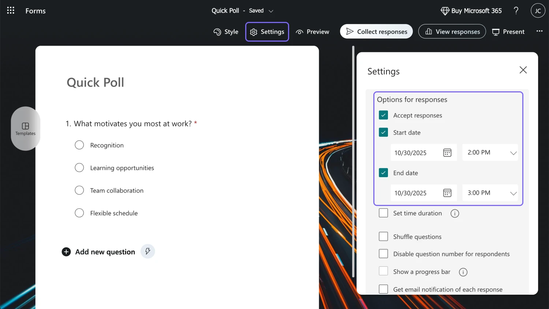
Task: Enable the Shuffle questions option
Action: [x=383, y=236]
